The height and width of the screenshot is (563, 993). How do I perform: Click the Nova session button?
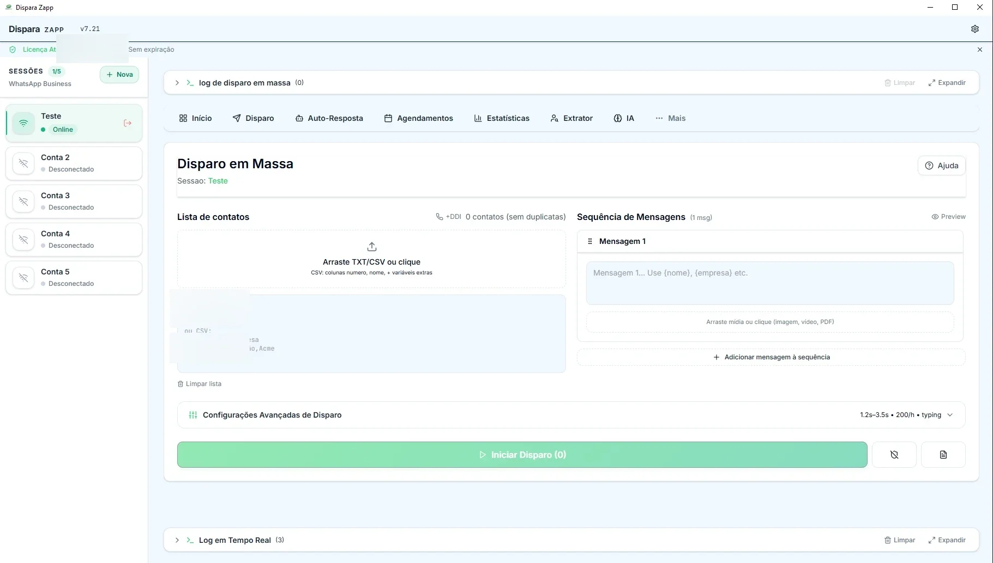coord(119,75)
